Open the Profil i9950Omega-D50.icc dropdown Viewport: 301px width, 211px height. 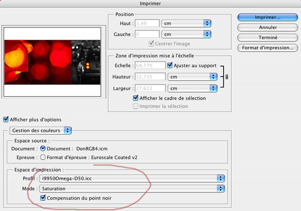(132, 178)
